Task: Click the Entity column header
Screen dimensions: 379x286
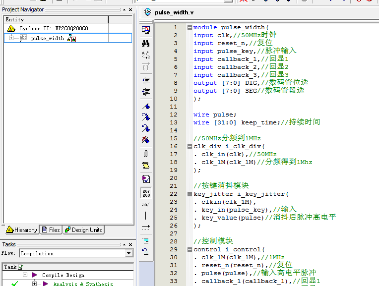Action: (x=15, y=19)
